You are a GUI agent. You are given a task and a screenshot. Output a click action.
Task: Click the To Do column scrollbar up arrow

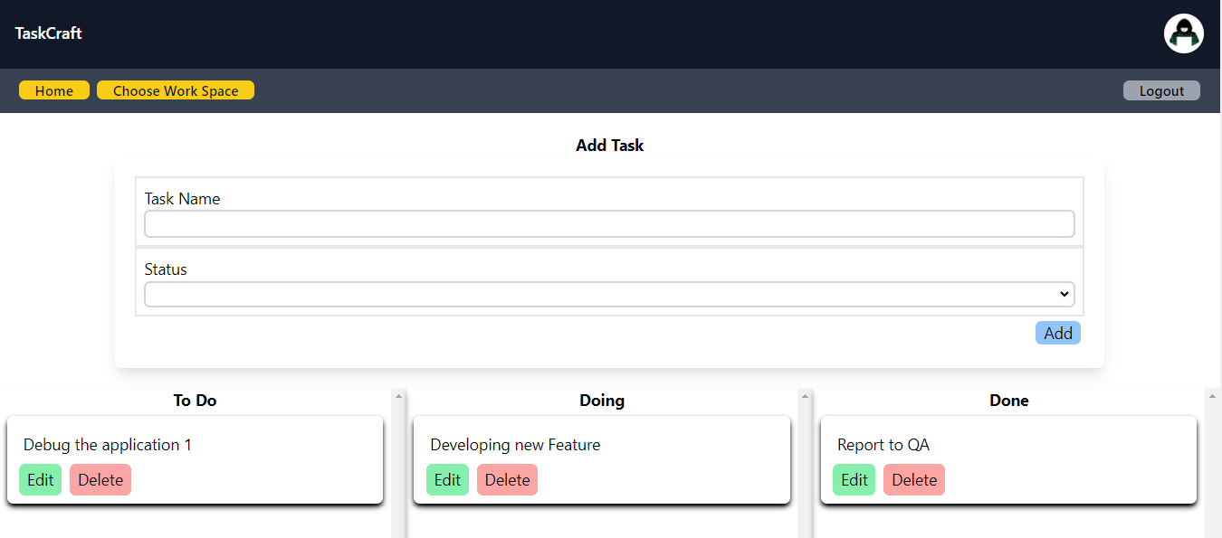398,395
